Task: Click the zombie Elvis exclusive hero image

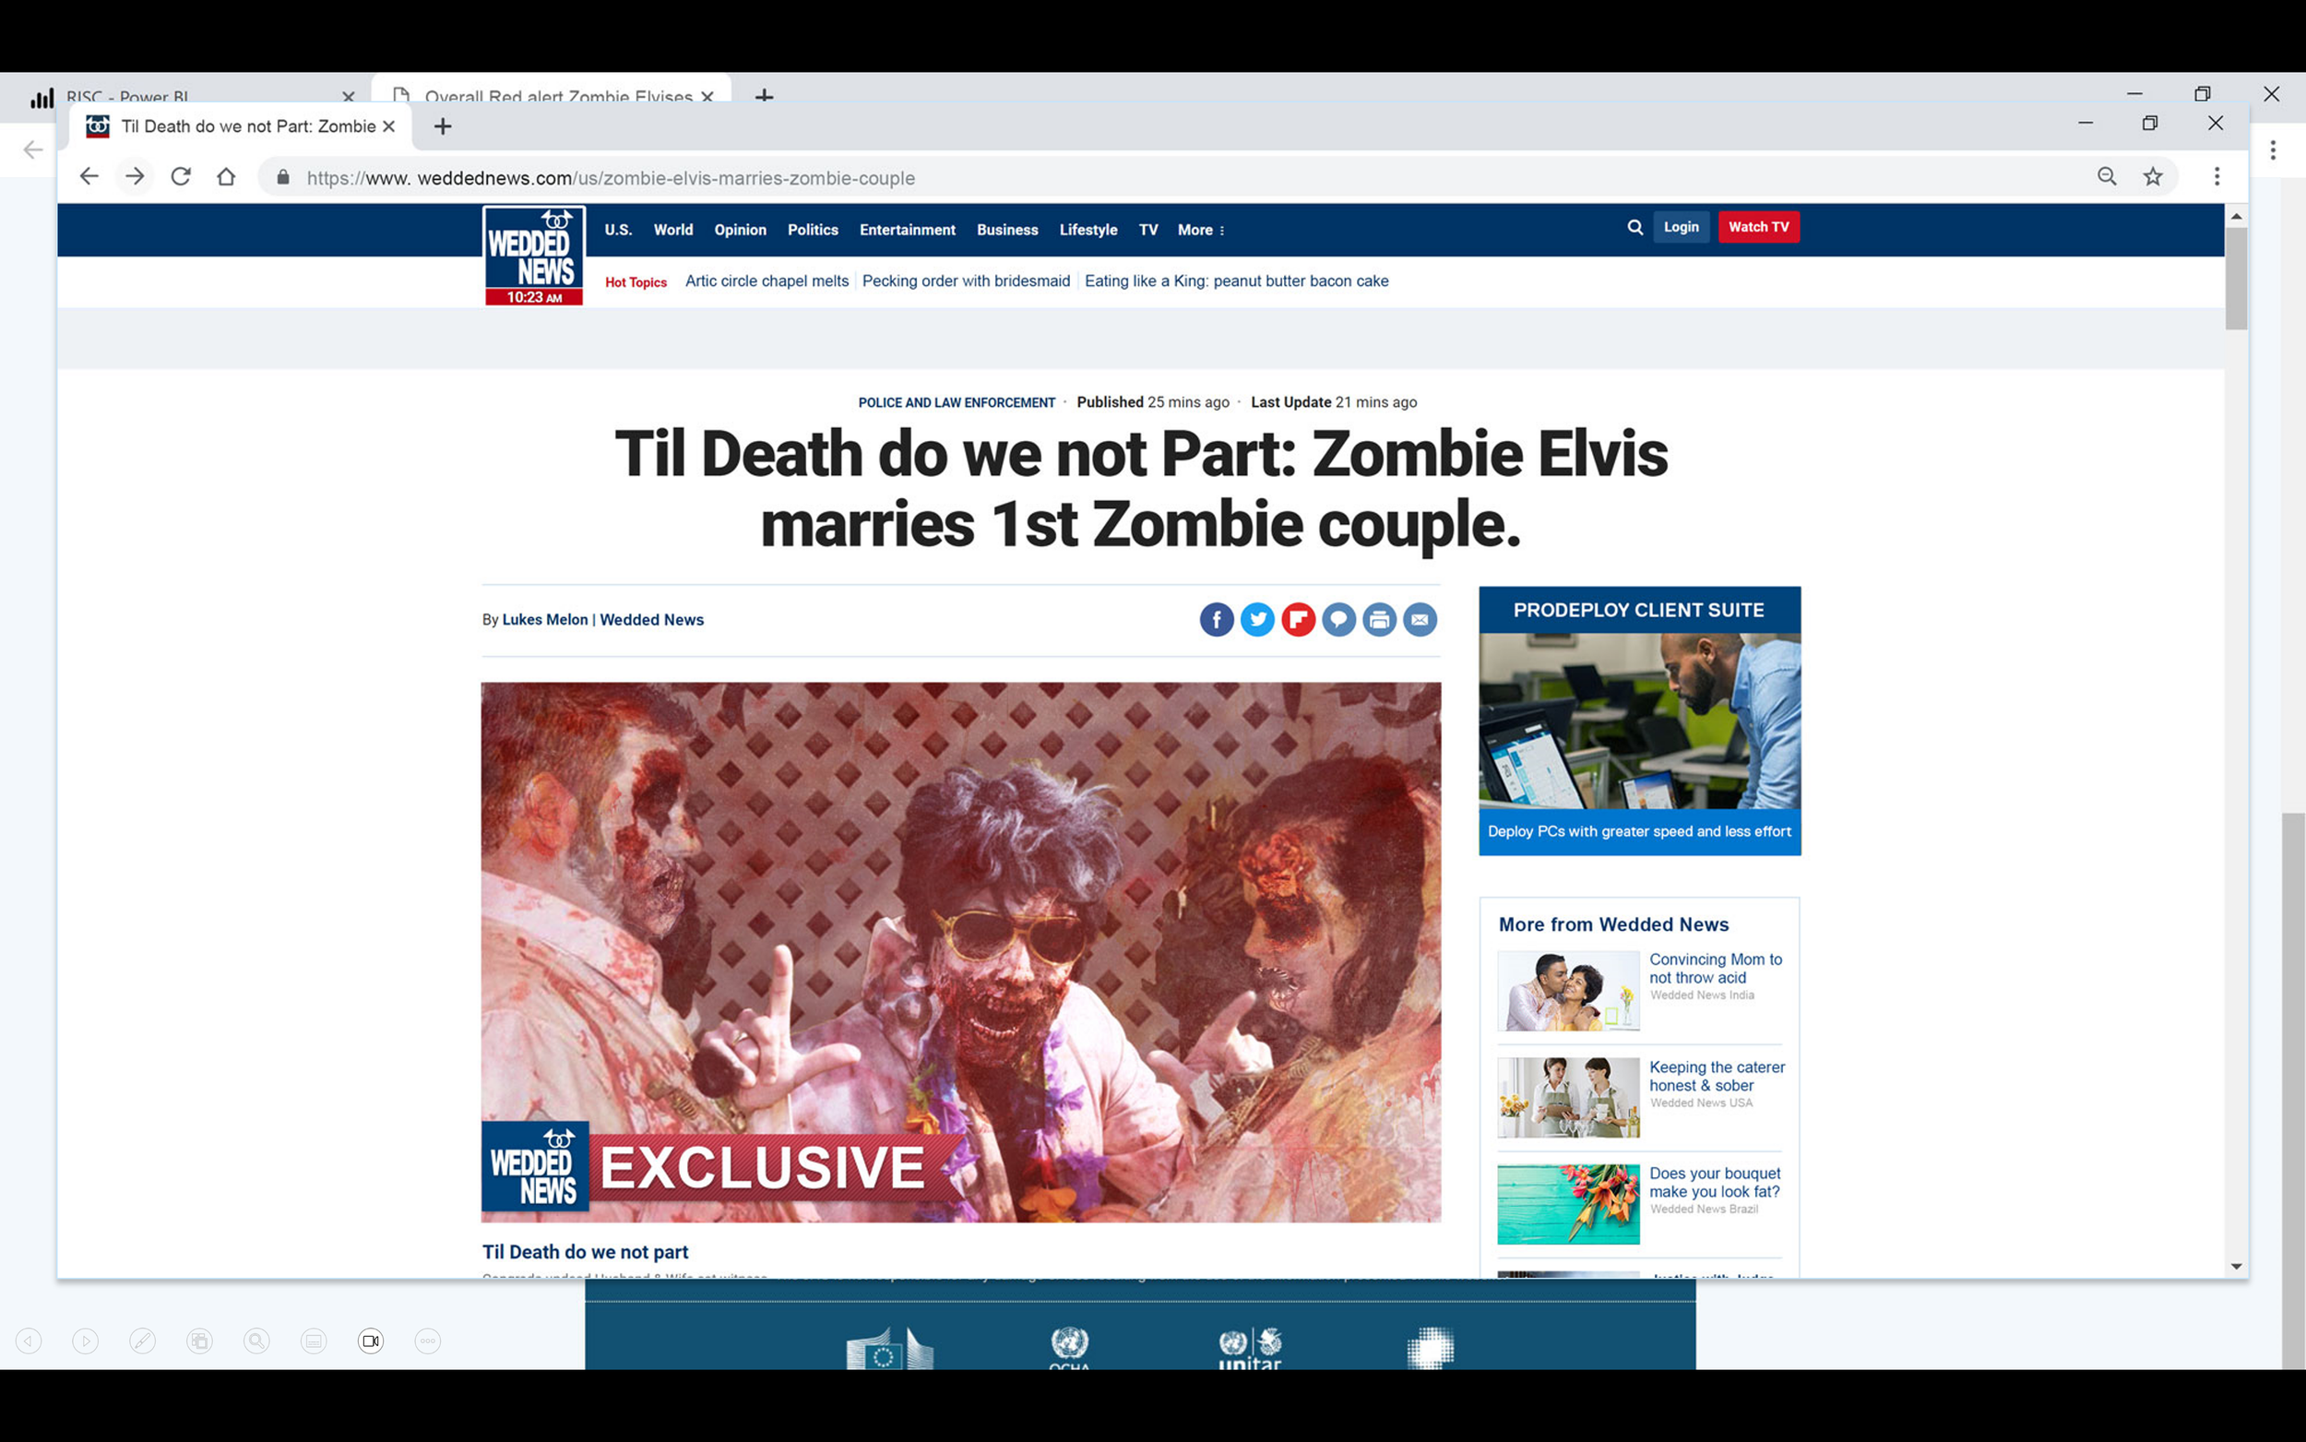Action: click(x=961, y=952)
